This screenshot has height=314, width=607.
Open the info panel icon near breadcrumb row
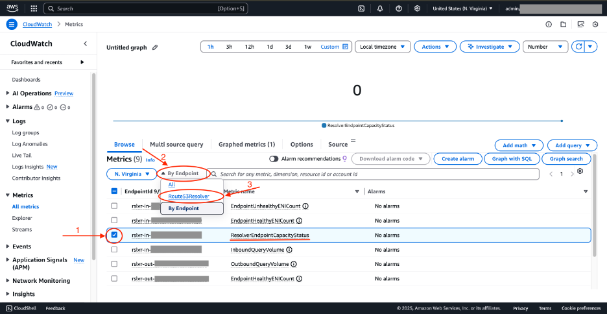[549, 25]
